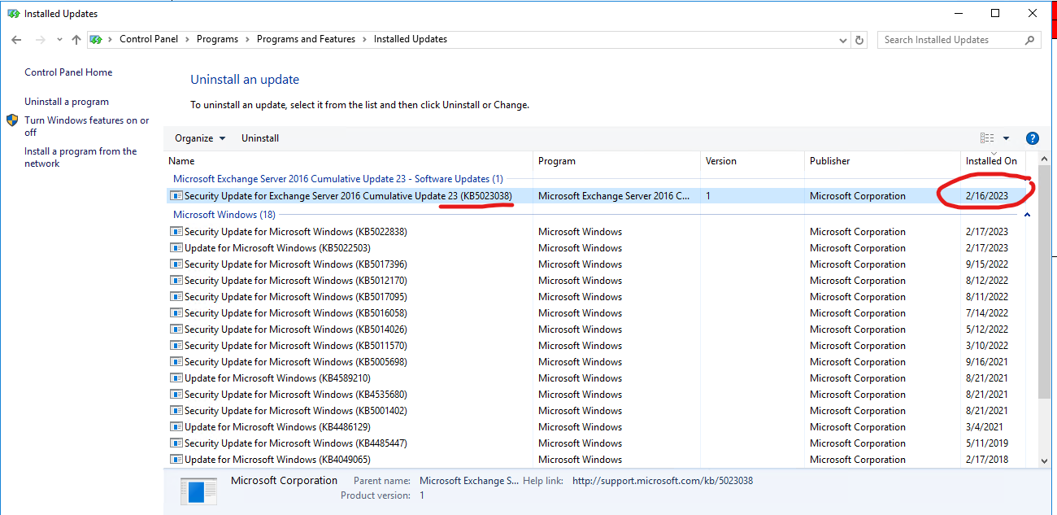
Task: Click icon of KB5012170 security update
Action: (x=176, y=281)
